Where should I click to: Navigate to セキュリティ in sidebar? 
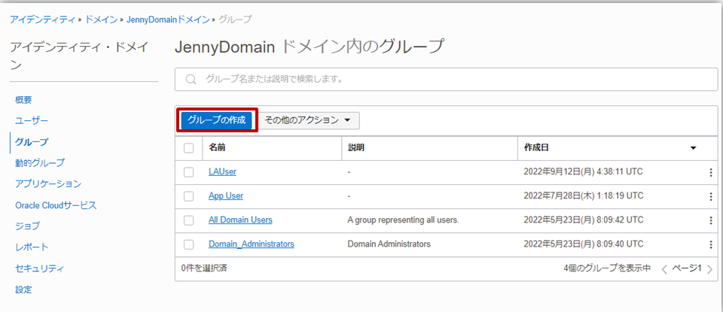[x=40, y=268]
